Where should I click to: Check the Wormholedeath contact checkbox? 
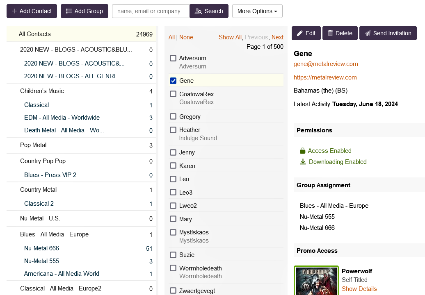173,268
